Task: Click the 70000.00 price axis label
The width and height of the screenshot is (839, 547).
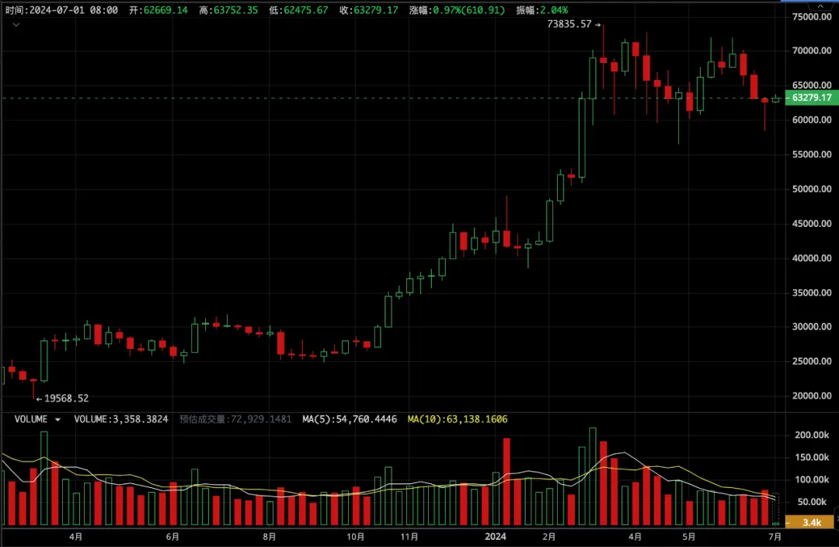Action: 811,51
